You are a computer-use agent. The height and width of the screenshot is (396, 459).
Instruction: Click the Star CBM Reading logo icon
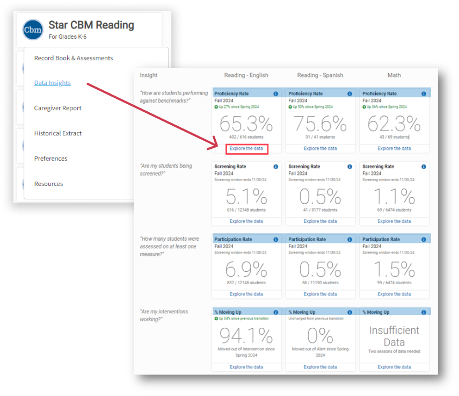33,30
